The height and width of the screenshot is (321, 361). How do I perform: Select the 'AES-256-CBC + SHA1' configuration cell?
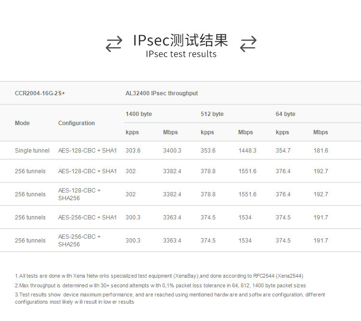click(88, 218)
